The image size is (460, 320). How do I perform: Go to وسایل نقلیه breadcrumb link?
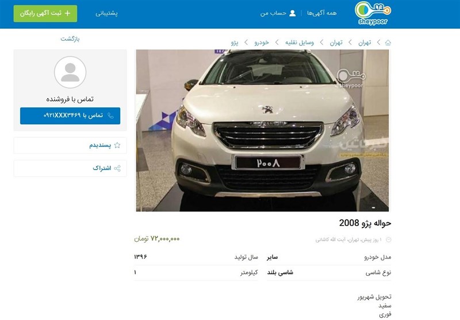tap(300, 43)
